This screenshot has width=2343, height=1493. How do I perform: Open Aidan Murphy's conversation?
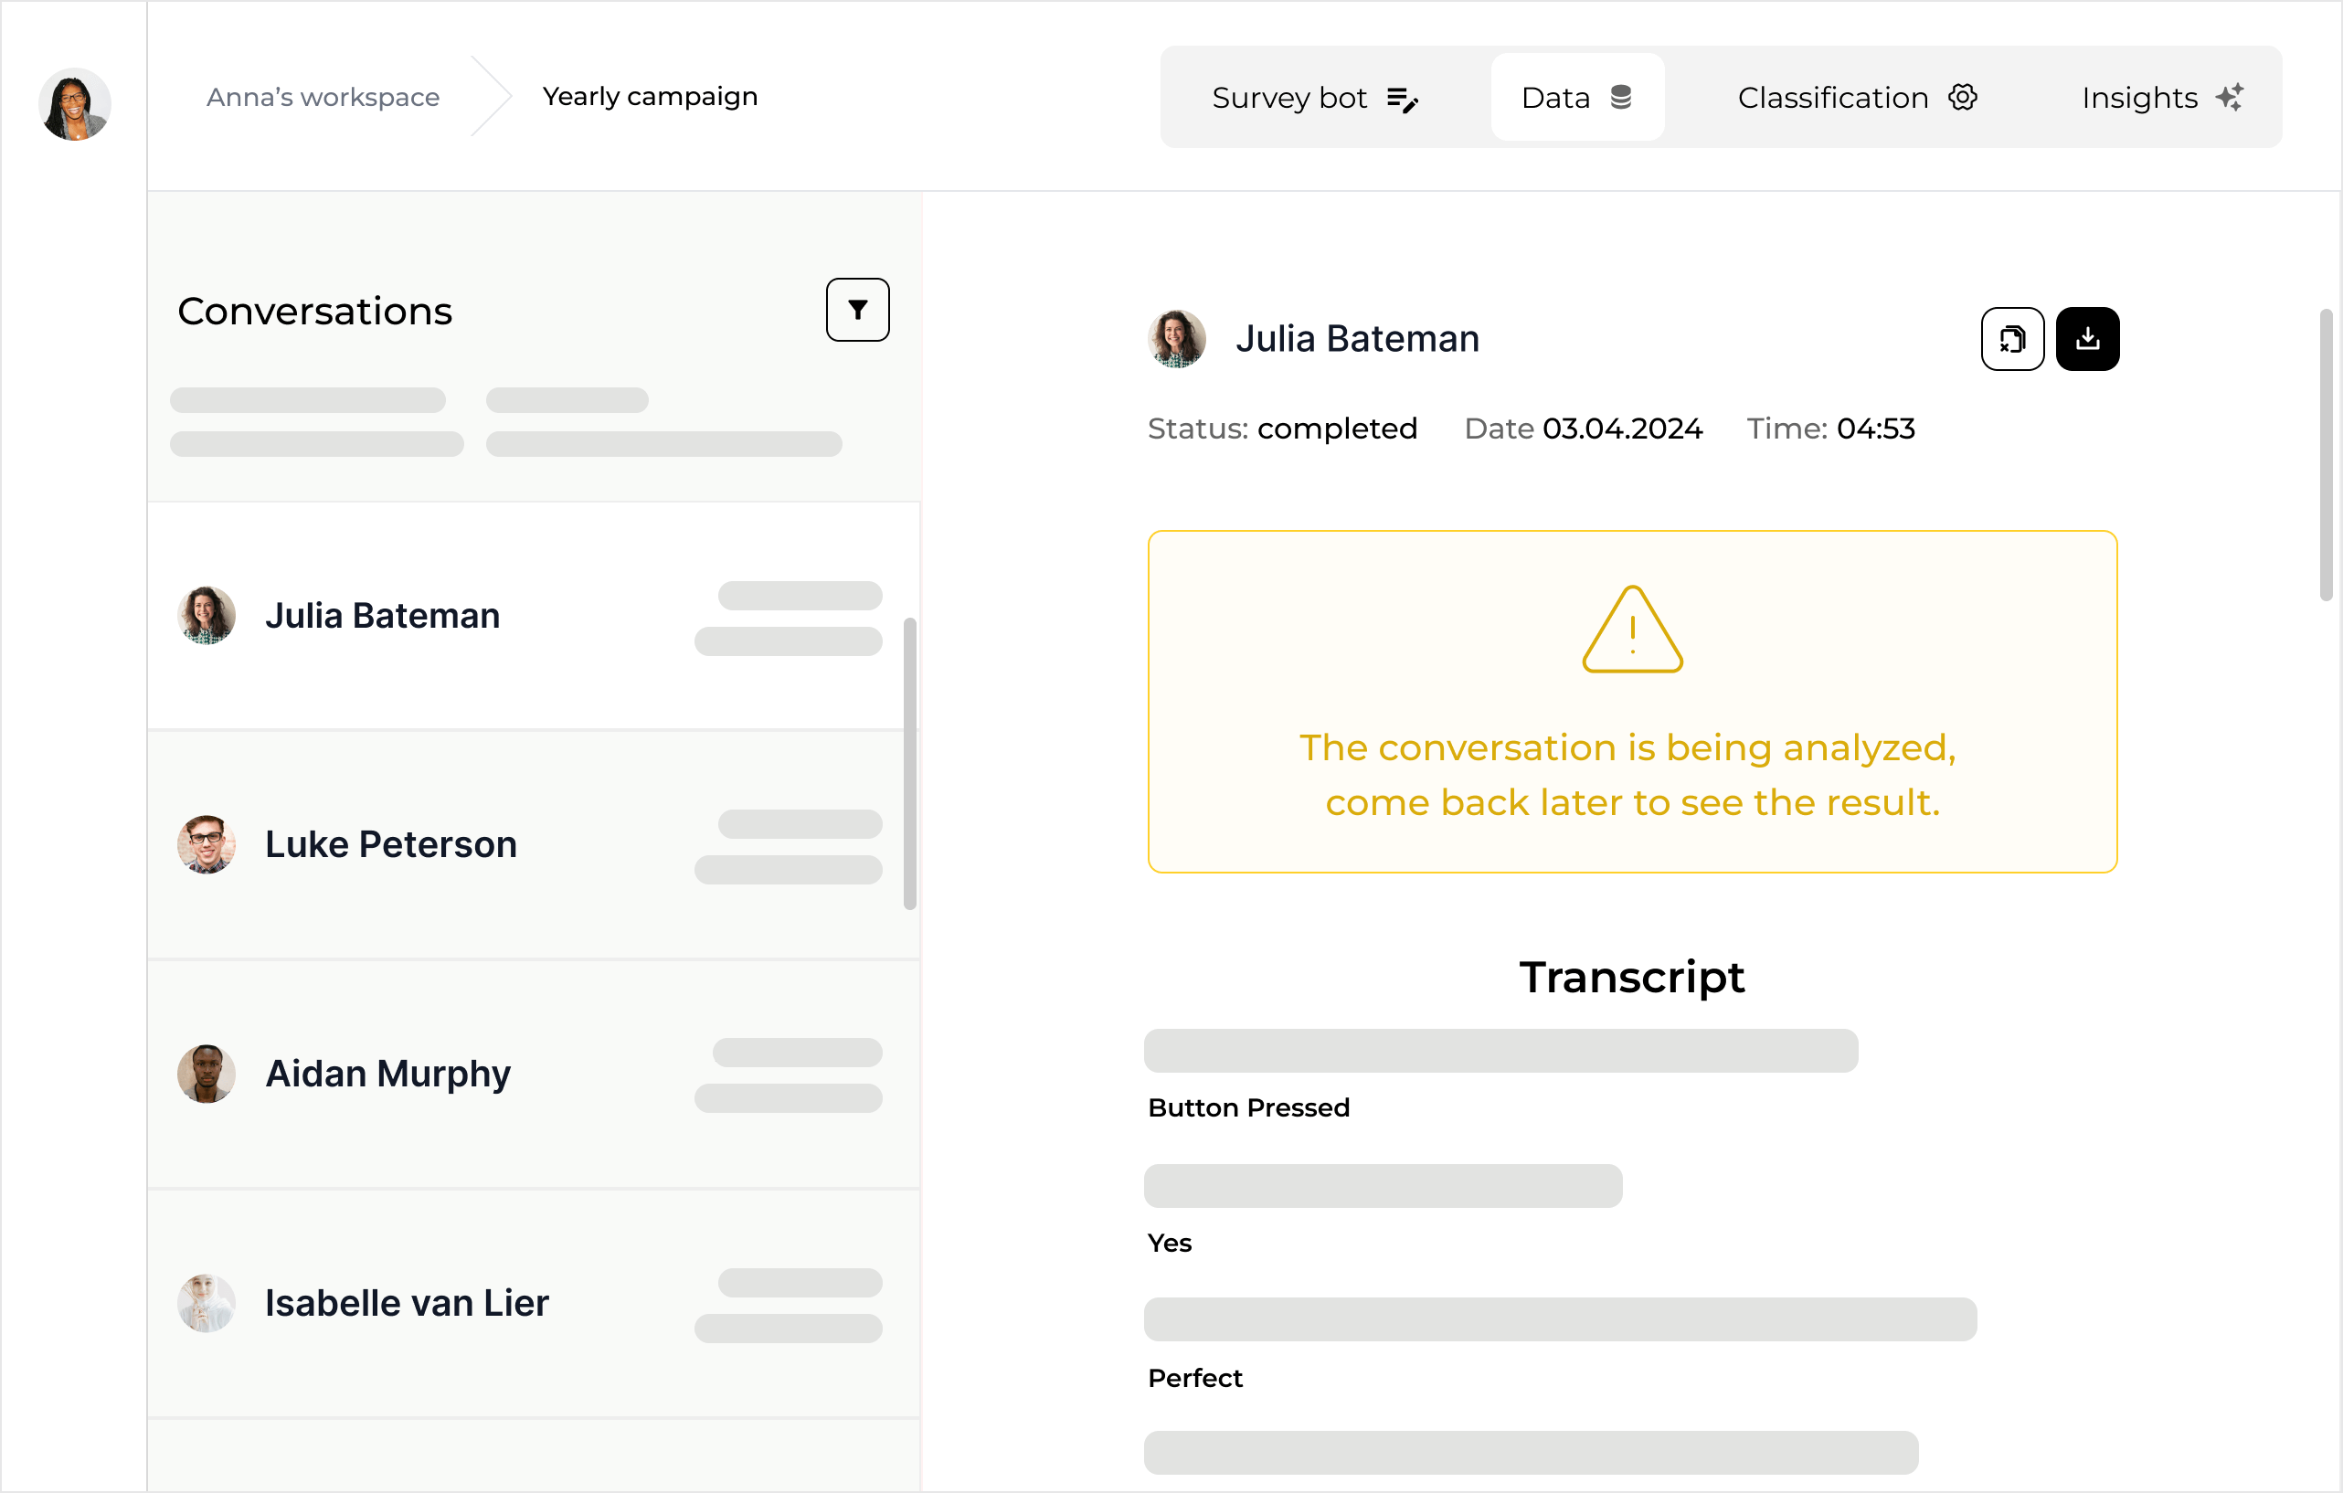(x=387, y=1073)
